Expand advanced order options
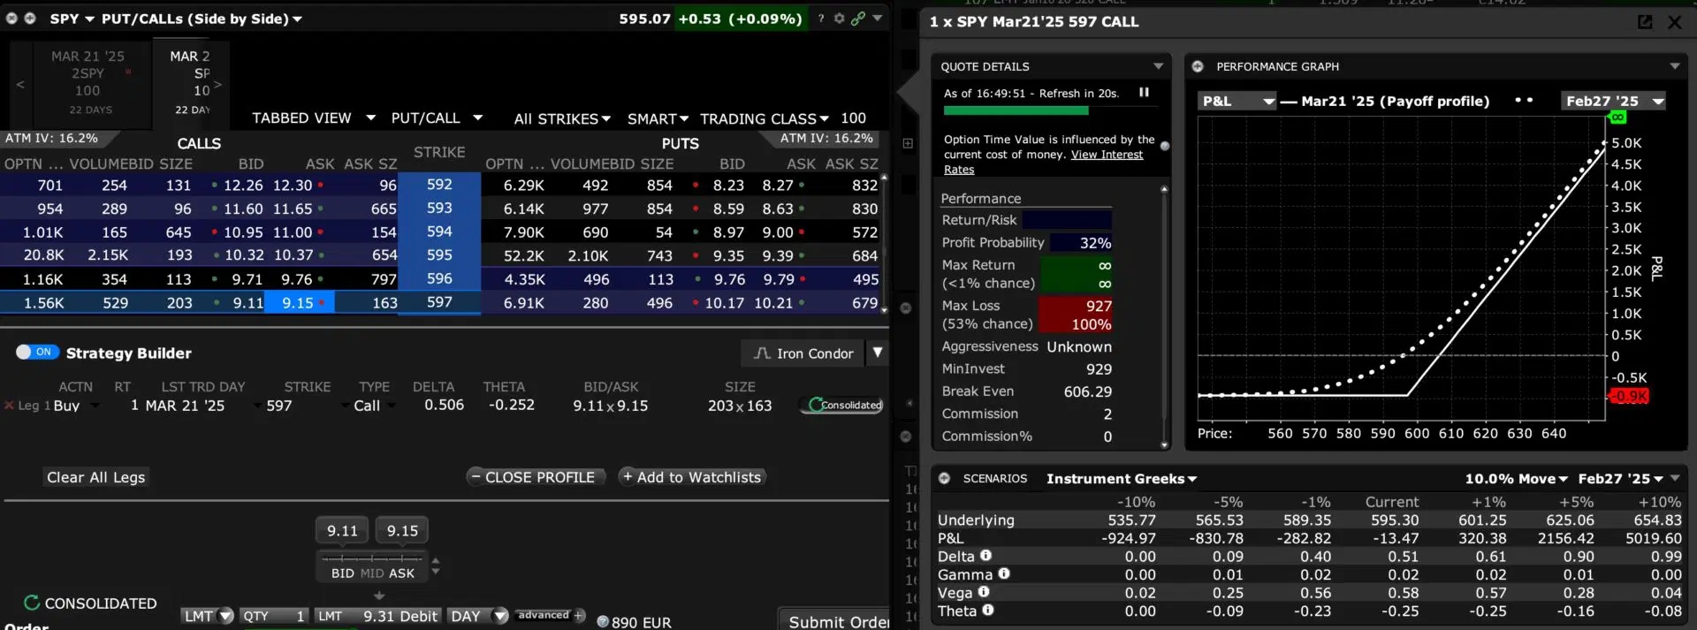Image resolution: width=1697 pixels, height=630 pixels. coord(550,615)
